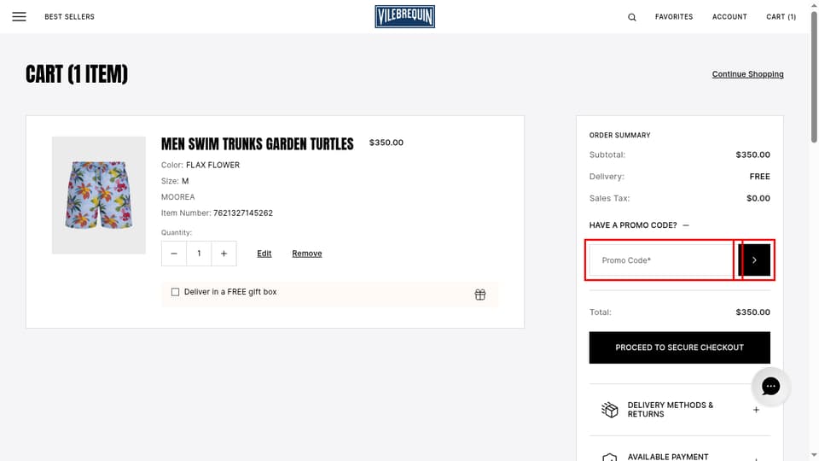Click the Total $350.00 amount
This screenshot has width=819, height=461.
pyautogui.click(x=752, y=312)
